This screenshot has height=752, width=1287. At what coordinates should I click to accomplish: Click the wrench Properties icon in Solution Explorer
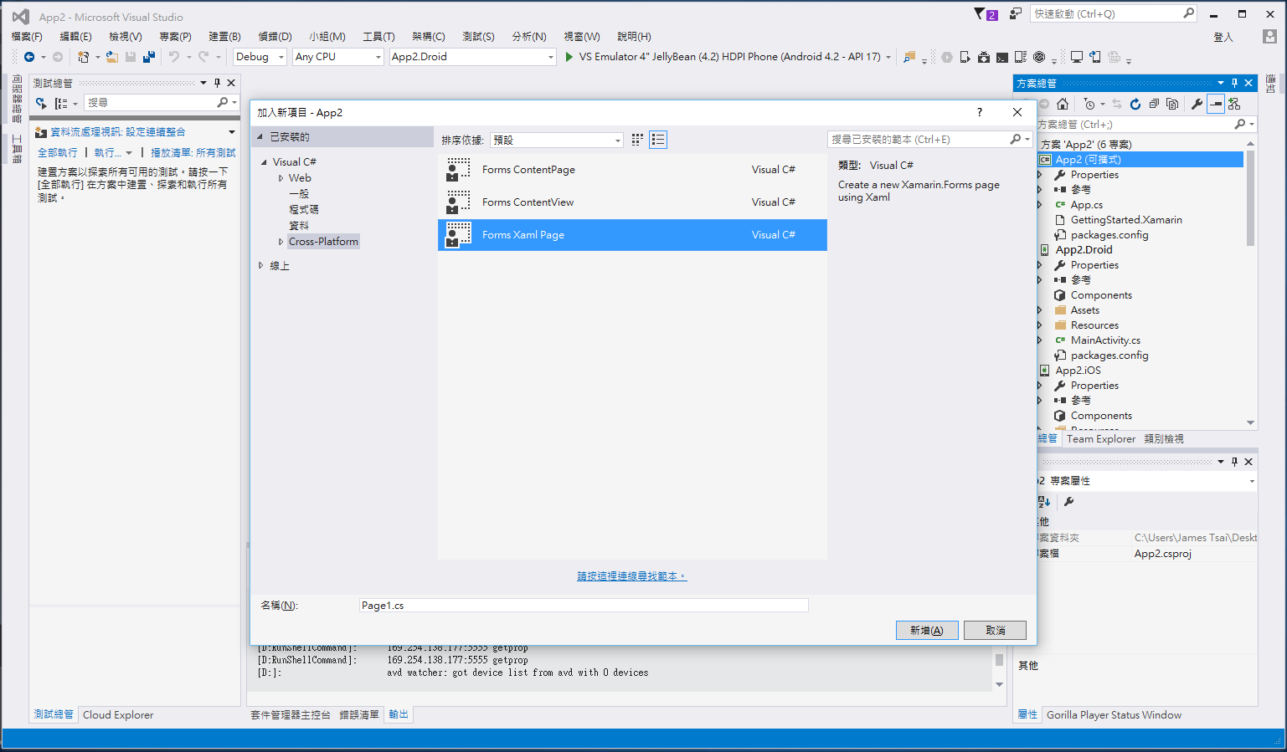[x=1197, y=104]
